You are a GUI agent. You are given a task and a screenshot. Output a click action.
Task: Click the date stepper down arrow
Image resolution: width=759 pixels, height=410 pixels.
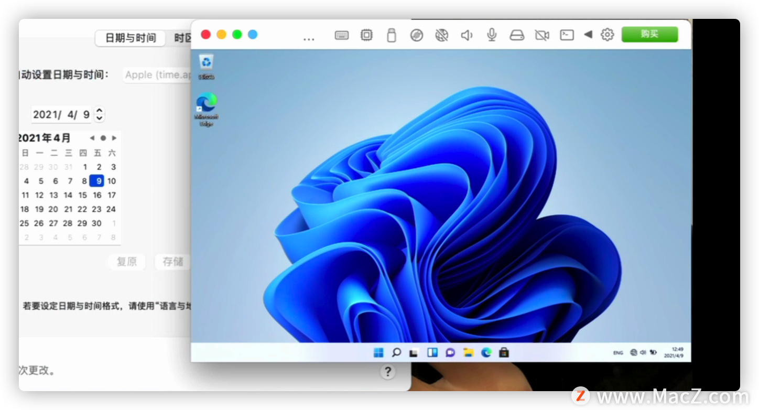pos(100,118)
